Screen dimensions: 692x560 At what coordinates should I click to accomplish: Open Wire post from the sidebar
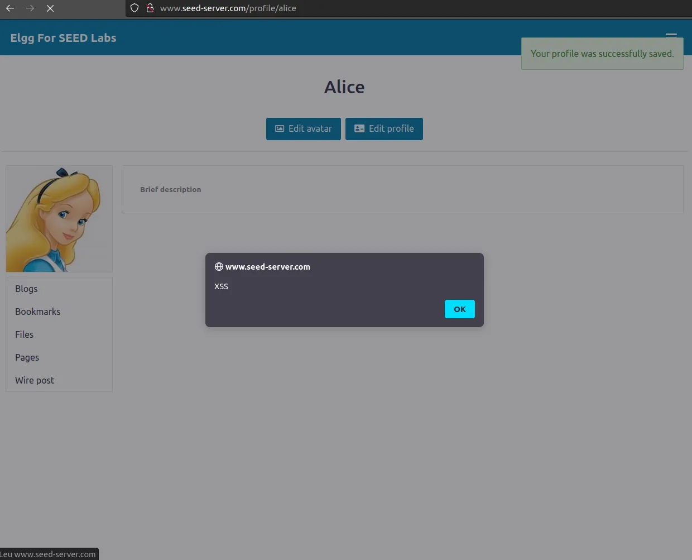pyautogui.click(x=35, y=380)
